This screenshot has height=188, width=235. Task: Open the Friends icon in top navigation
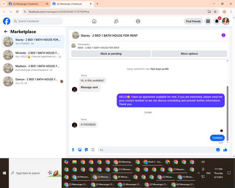[116, 21]
